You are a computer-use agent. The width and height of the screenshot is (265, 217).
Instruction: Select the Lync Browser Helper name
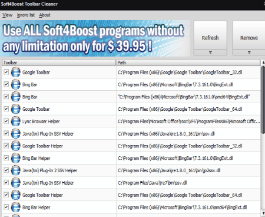click(x=41, y=121)
